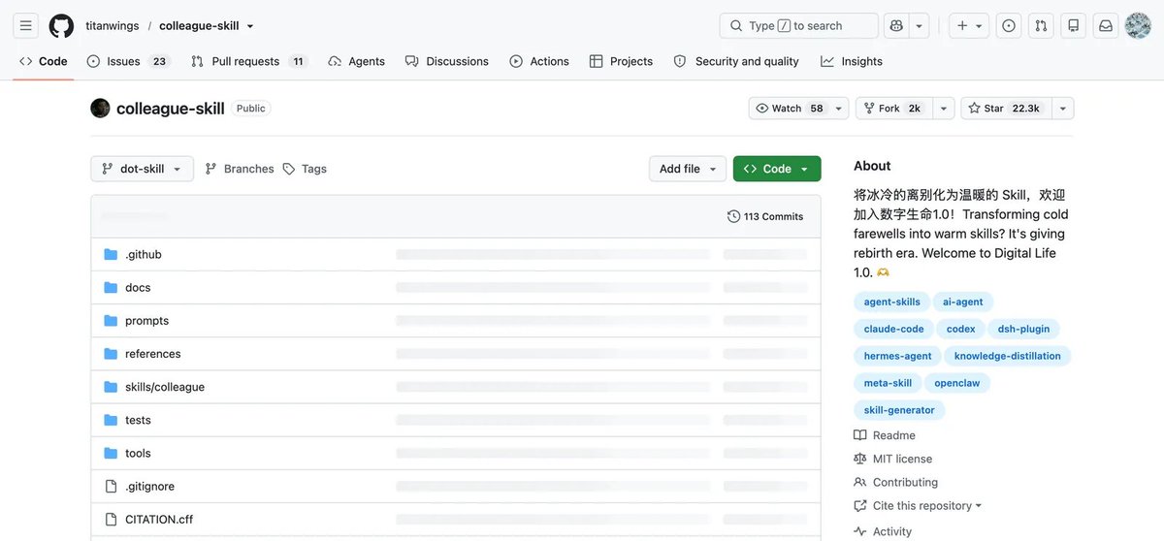Switch to the Issues tab
The height and width of the screenshot is (541, 1164).
[127, 61]
